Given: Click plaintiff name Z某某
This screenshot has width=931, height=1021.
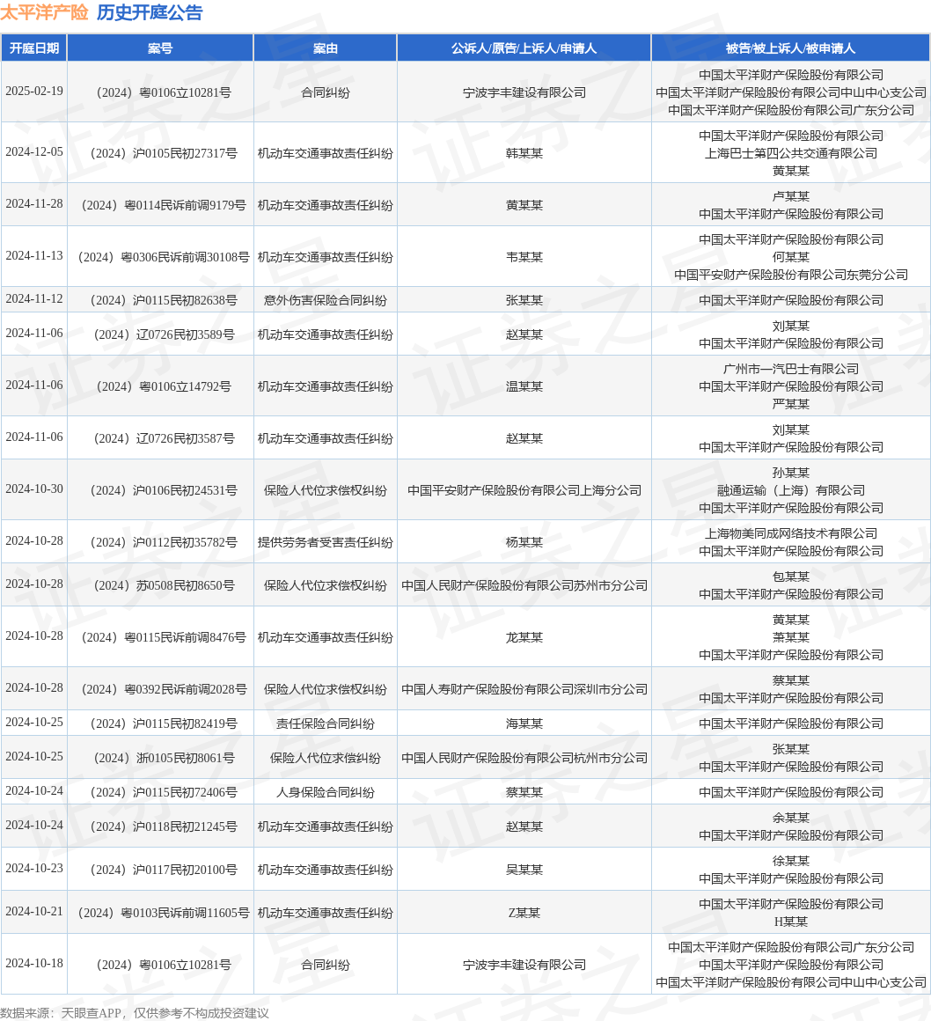Looking at the screenshot, I should [x=524, y=913].
